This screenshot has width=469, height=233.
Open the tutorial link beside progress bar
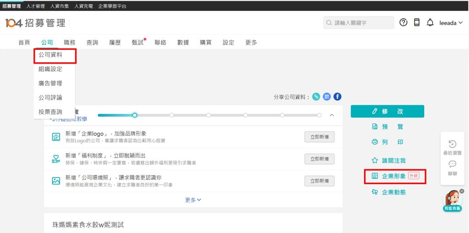[x=69, y=119]
